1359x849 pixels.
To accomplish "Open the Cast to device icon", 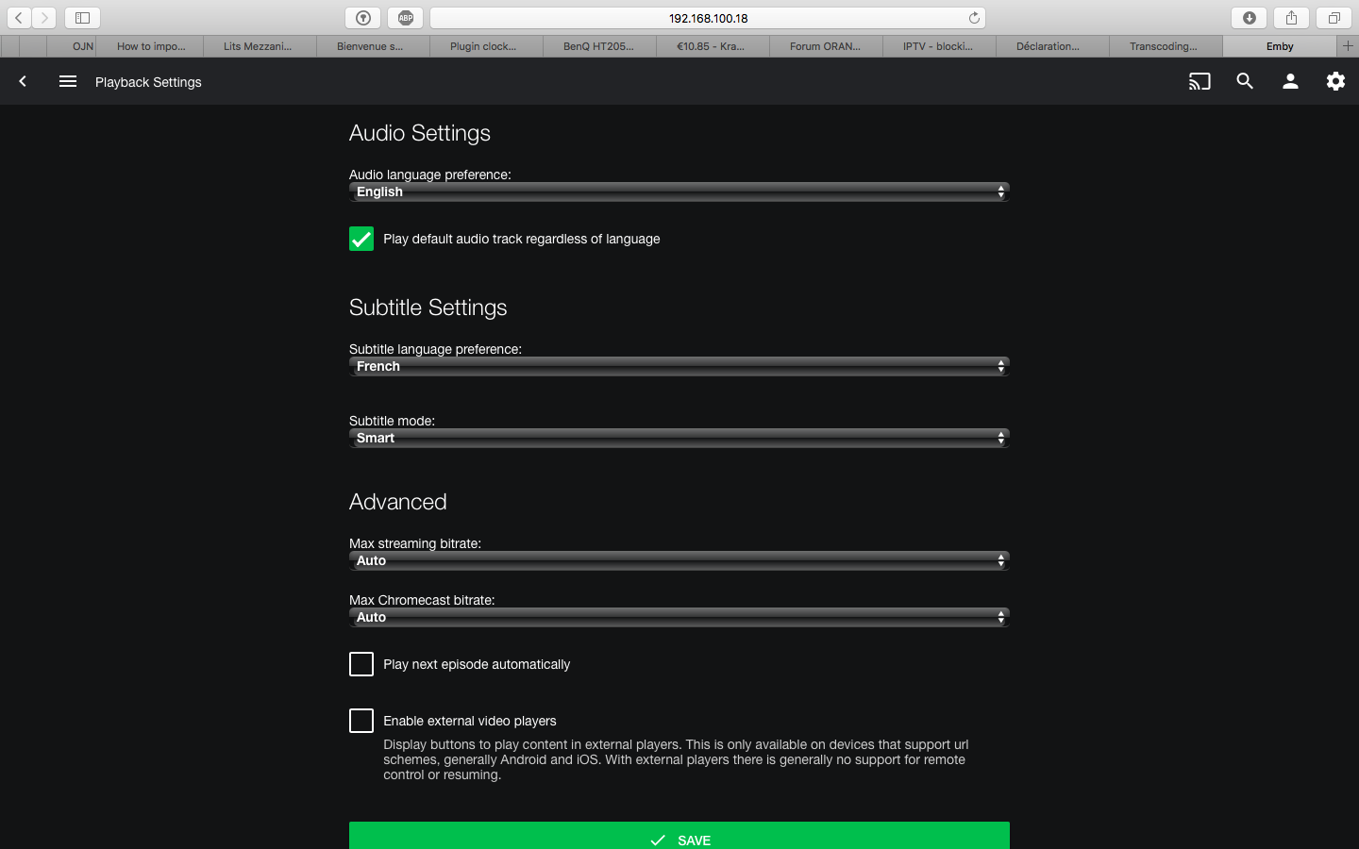I will [1200, 82].
